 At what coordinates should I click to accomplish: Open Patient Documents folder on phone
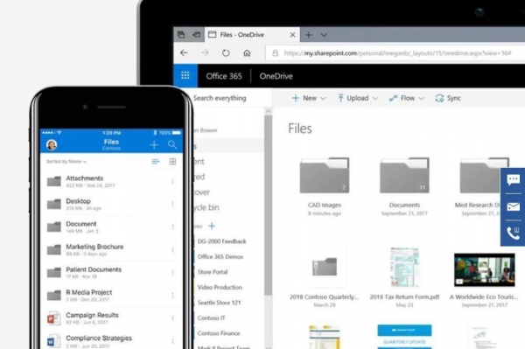pos(111,272)
